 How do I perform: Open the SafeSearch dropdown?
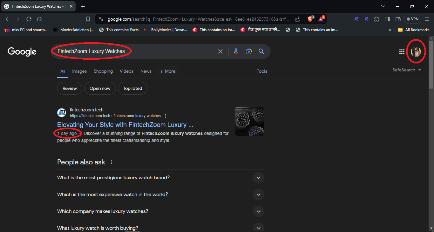coord(406,70)
